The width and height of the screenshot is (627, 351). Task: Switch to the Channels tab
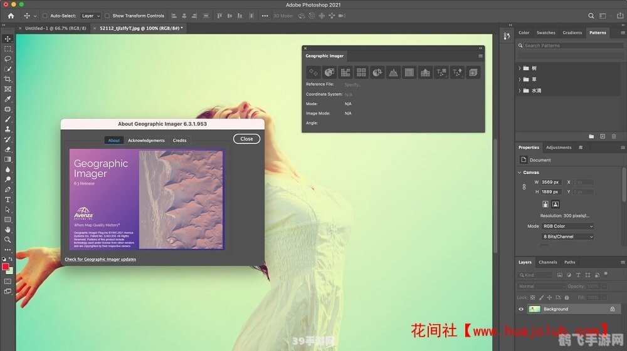point(547,262)
